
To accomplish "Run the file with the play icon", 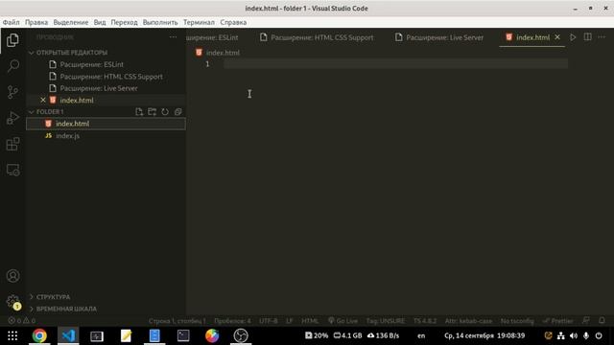I will (573, 37).
